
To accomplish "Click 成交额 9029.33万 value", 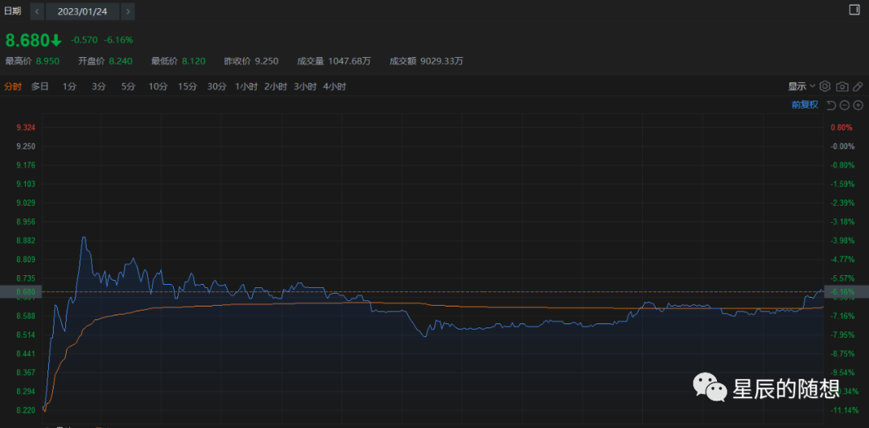I will (442, 61).
